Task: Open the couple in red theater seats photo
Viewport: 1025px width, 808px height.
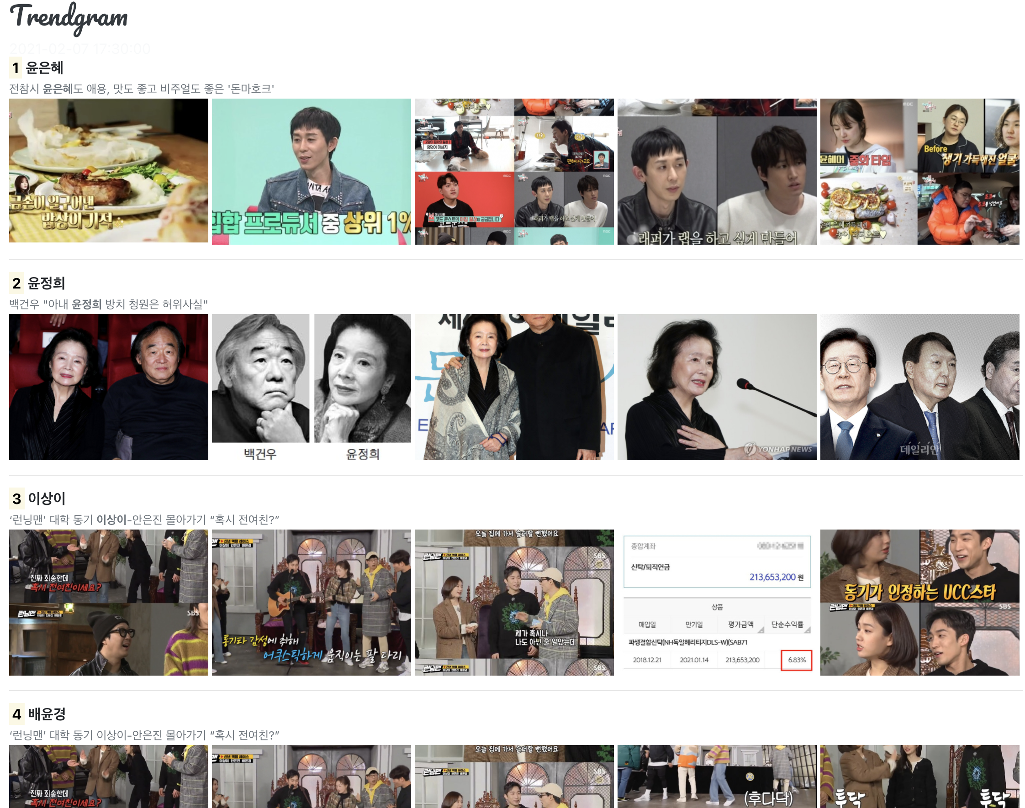Action: tap(108, 387)
